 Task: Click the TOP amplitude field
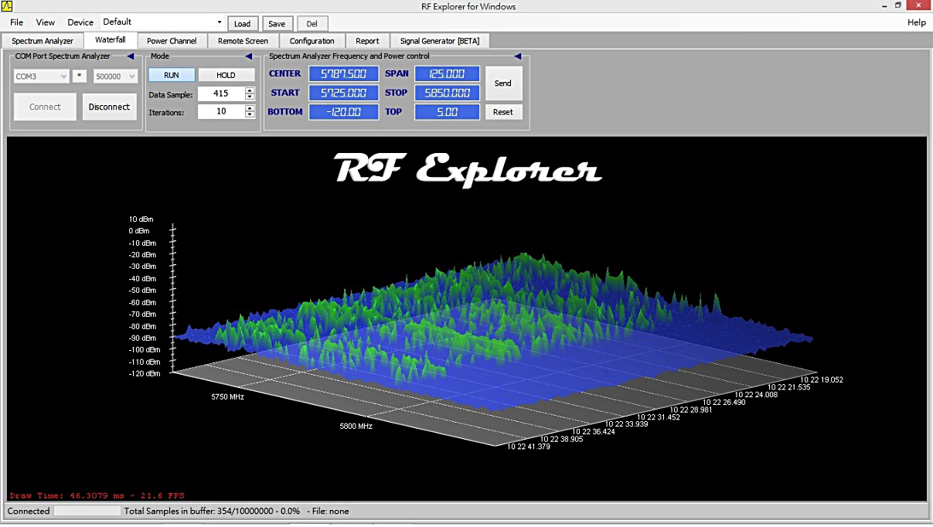pos(447,111)
